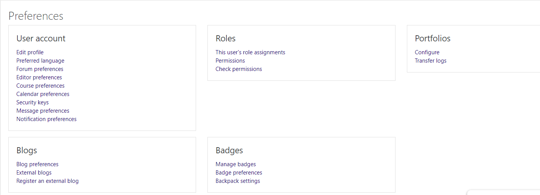Open Configure under Portfolios

tap(427, 52)
